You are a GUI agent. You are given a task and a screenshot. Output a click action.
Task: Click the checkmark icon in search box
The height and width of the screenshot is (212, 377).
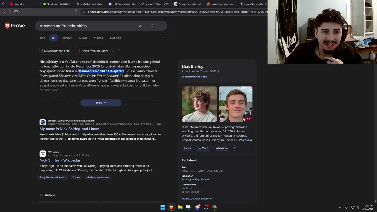coord(161,26)
